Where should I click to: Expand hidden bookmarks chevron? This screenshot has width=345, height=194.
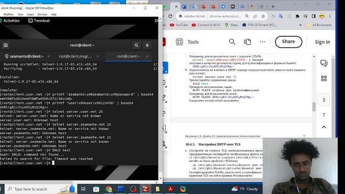pos(300,25)
